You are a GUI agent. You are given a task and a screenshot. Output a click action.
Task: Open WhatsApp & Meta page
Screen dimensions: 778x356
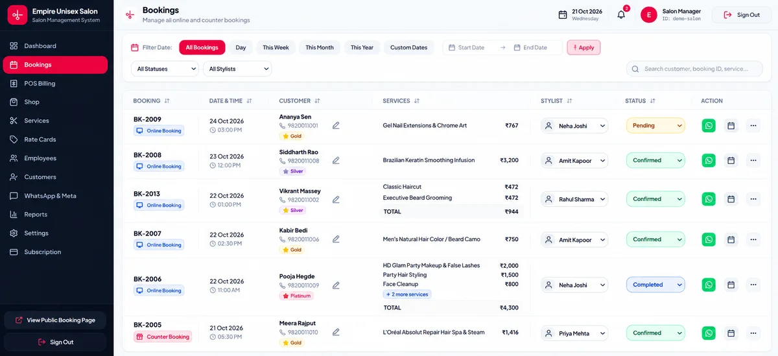(x=55, y=196)
